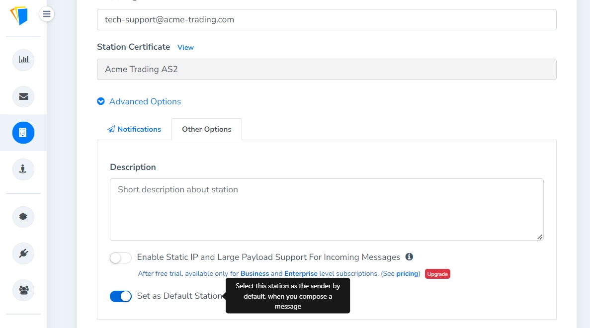Click the tech-support email input field
This screenshot has height=328, width=590.
tap(327, 20)
